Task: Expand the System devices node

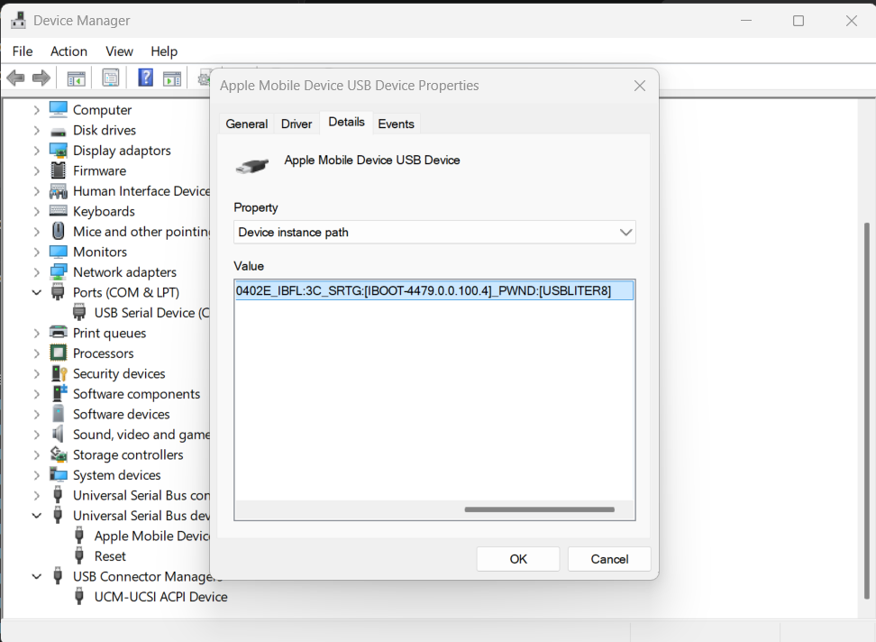Action: pyautogui.click(x=37, y=475)
